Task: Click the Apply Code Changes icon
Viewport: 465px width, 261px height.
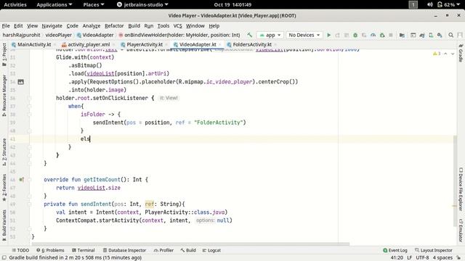Action: point(347,35)
